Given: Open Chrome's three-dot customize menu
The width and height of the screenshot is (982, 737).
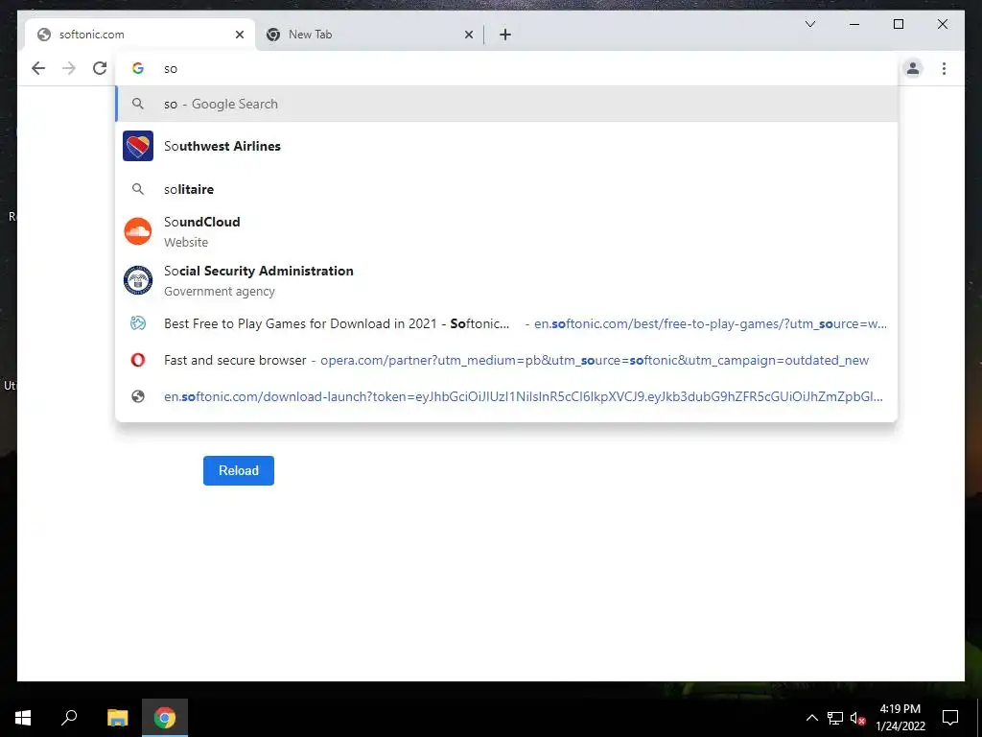Looking at the screenshot, I should coord(944,68).
